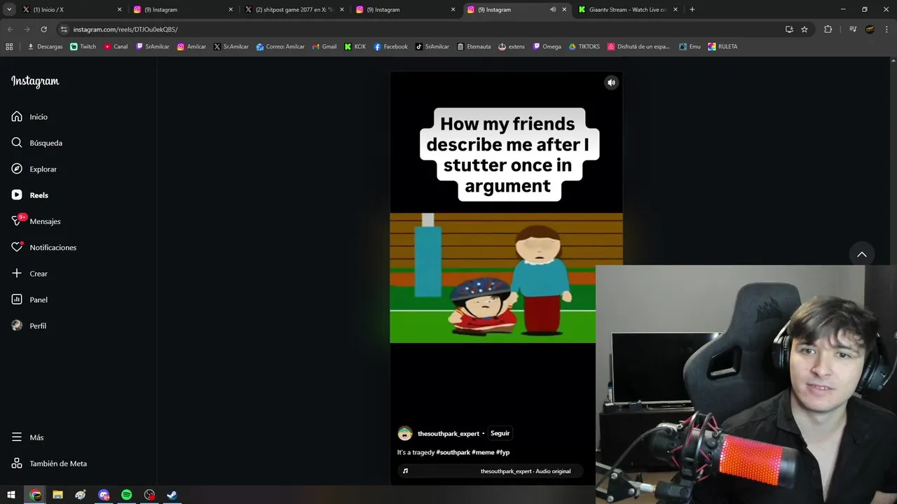897x504 pixels.
Task: Bookmark this page with star
Action: 804,29
